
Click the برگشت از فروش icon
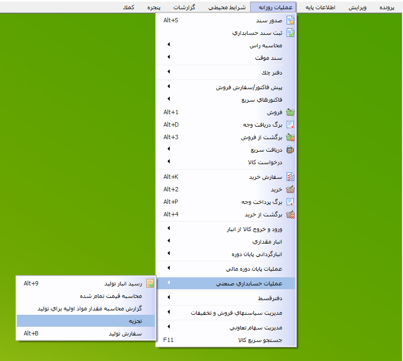[x=290, y=138]
